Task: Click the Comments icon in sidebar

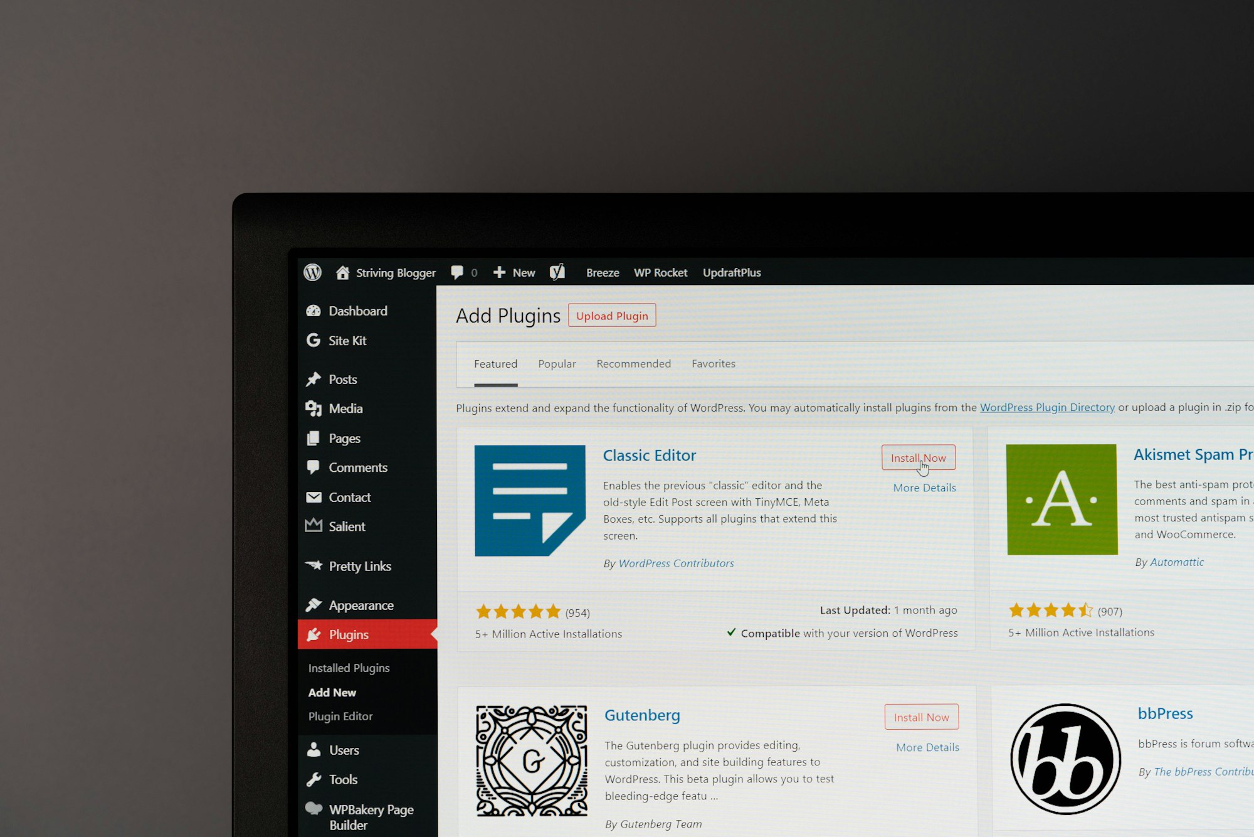Action: coord(313,468)
